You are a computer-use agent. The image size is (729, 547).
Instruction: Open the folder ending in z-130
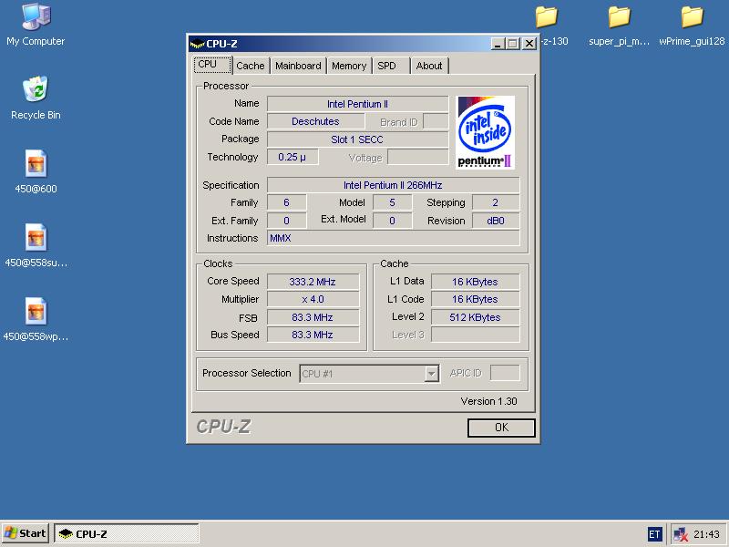[x=547, y=17]
